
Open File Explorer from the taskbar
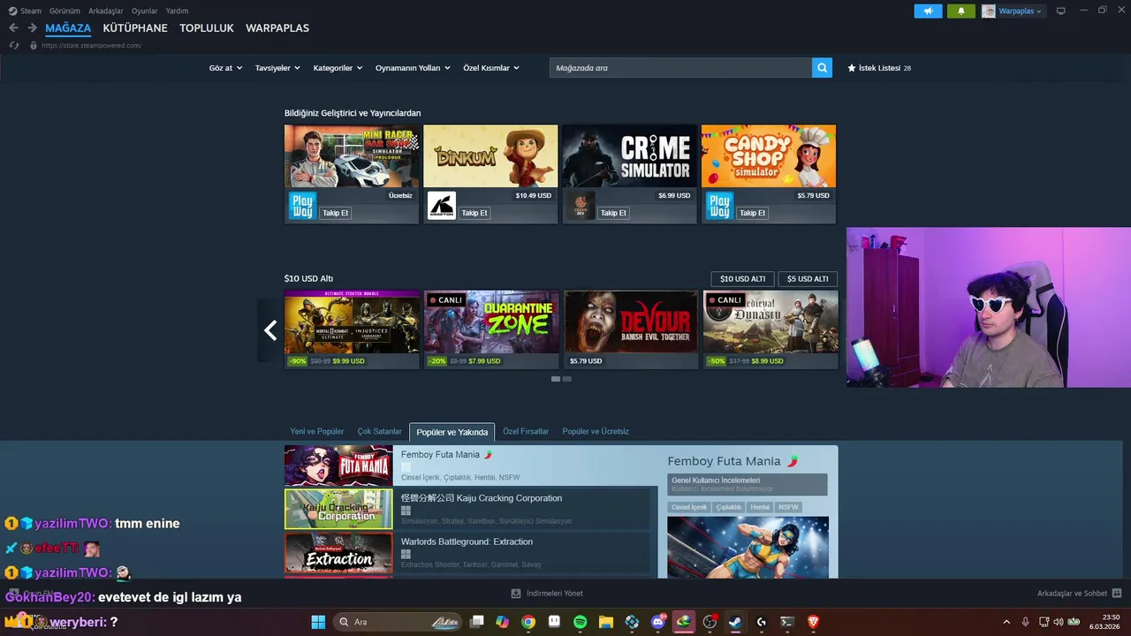(606, 622)
